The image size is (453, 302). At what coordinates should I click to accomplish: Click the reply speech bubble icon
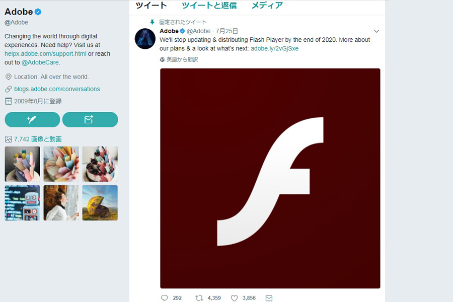click(x=164, y=298)
